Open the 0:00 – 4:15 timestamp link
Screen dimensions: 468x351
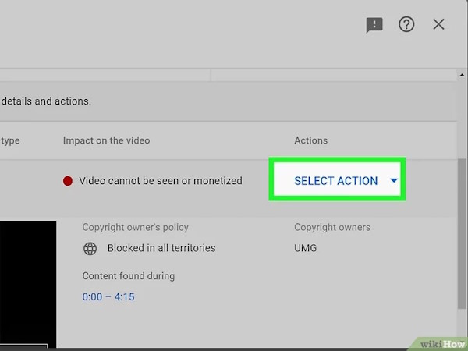pyautogui.click(x=108, y=296)
